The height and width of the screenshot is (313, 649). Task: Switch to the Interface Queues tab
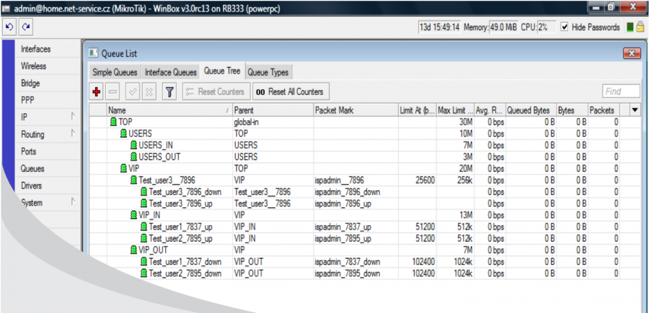170,72
